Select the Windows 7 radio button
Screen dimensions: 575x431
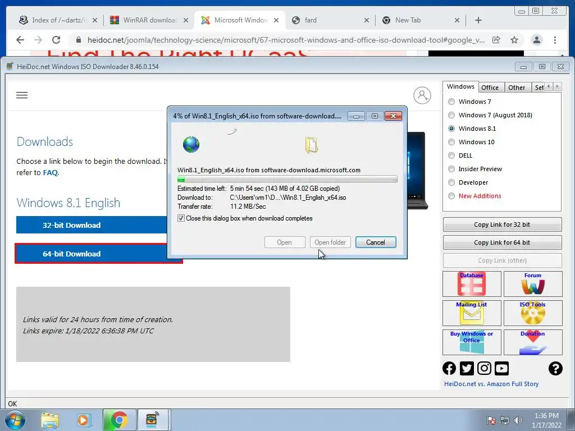pyautogui.click(x=451, y=102)
